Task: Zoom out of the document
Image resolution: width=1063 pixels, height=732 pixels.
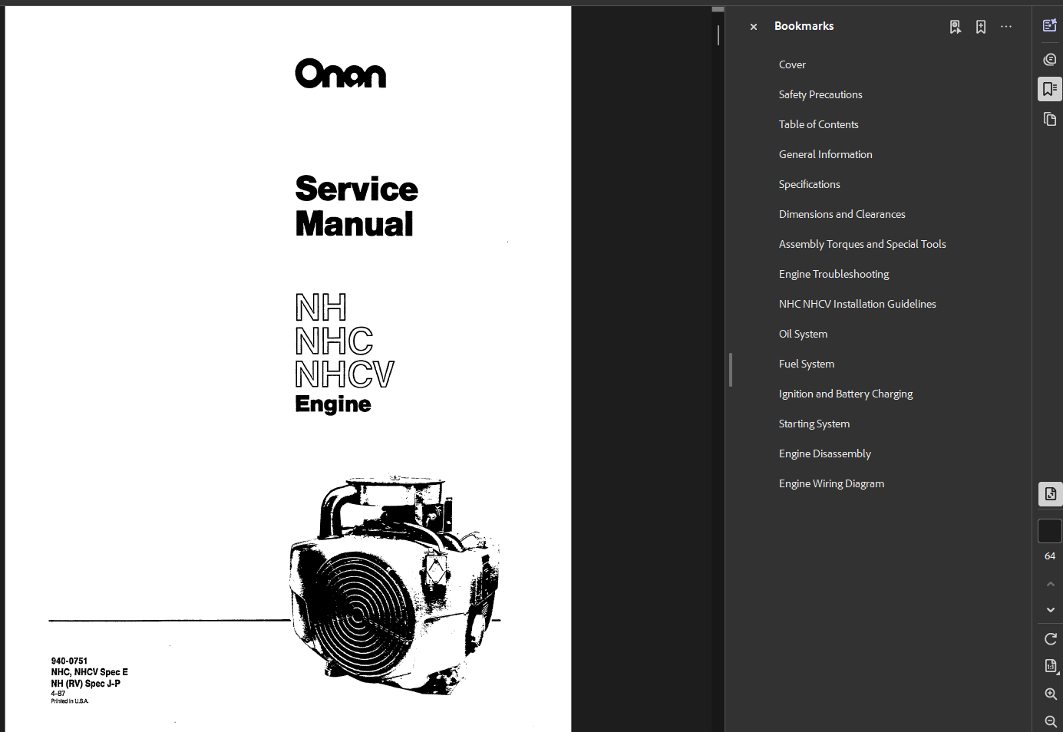Action: tap(1051, 721)
